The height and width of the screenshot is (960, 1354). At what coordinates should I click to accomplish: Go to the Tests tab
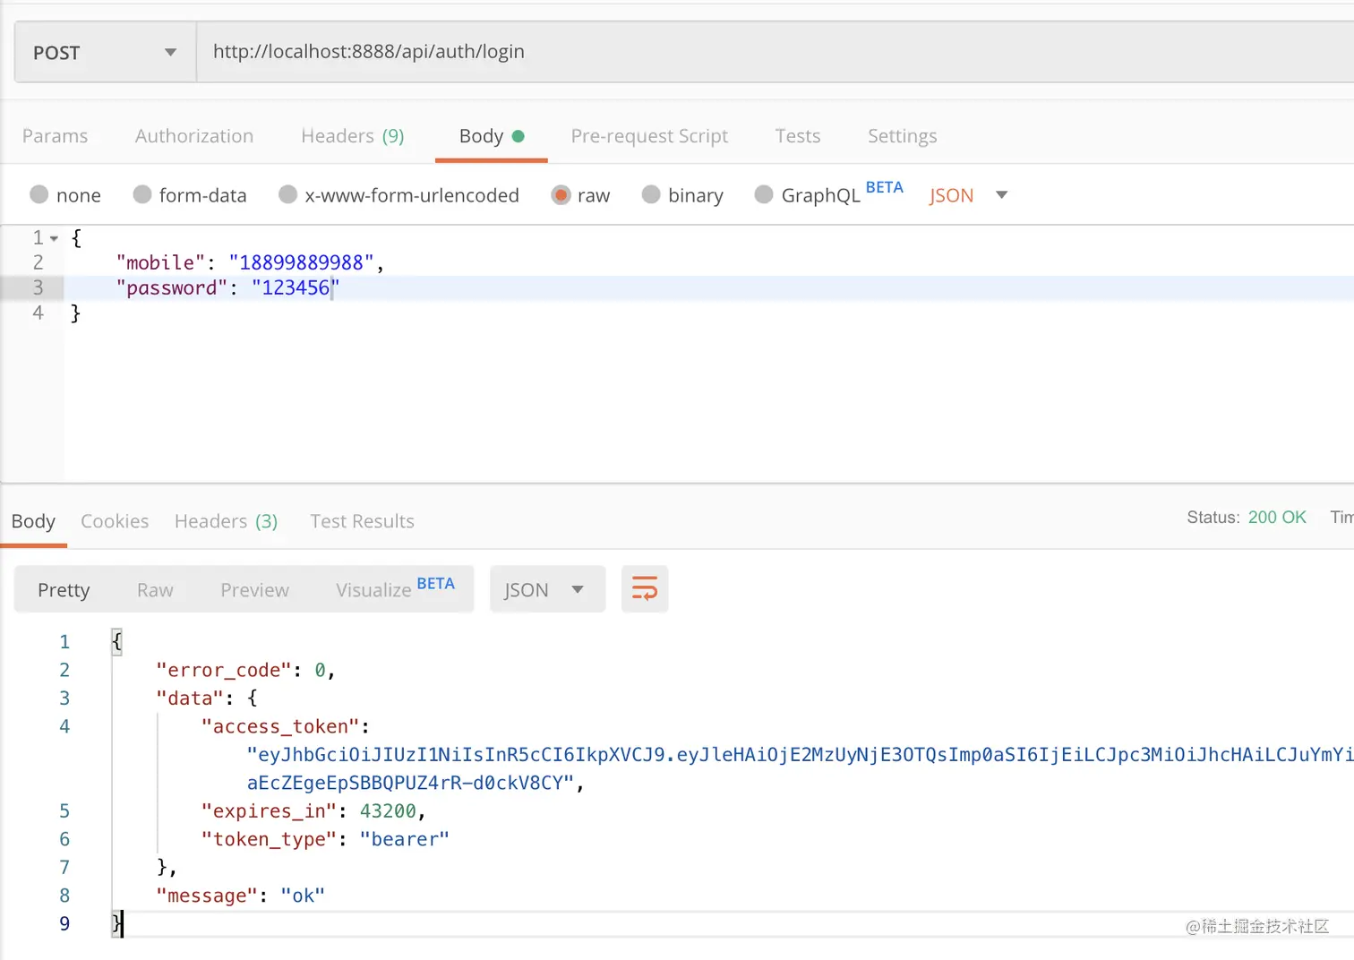coord(798,136)
